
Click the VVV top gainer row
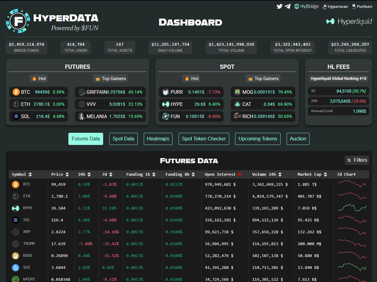tap(110, 104)
